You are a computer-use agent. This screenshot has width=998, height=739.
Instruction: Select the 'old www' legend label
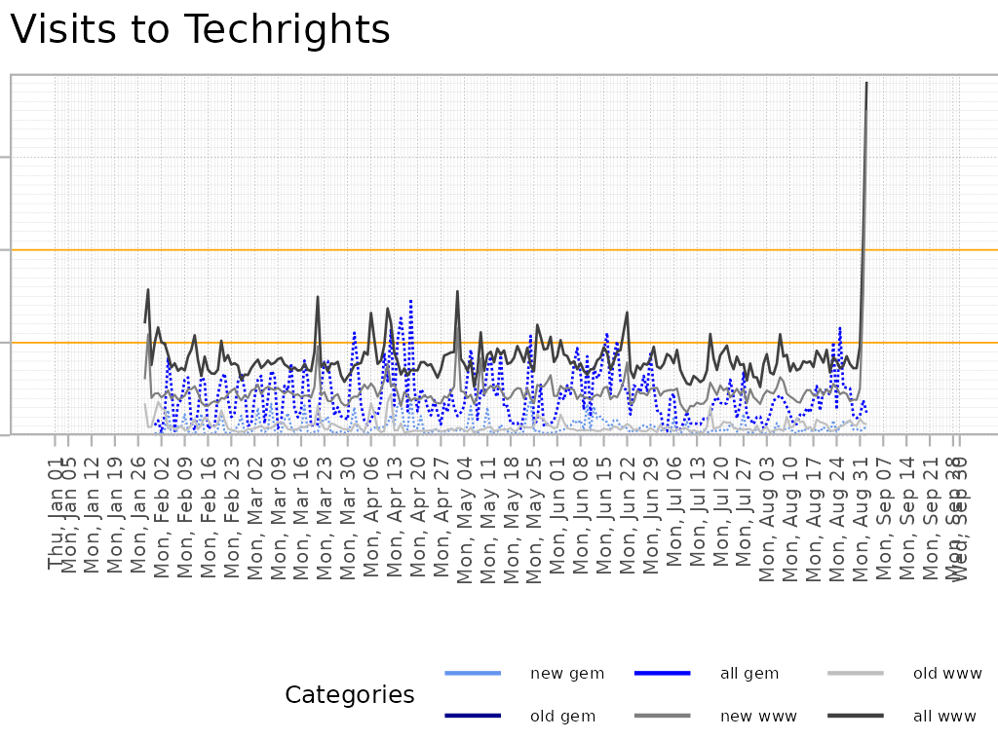(x=947, y=674)
